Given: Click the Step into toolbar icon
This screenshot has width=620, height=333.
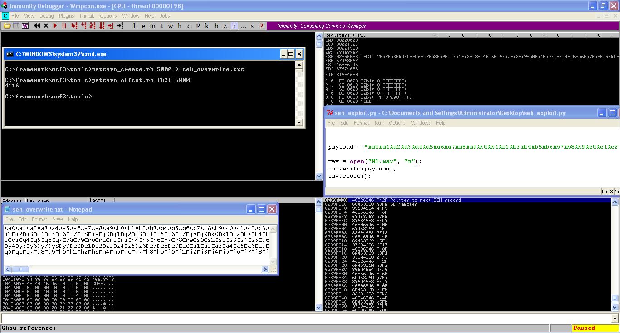Looking at the screenshot, I should tap(74, 26).
